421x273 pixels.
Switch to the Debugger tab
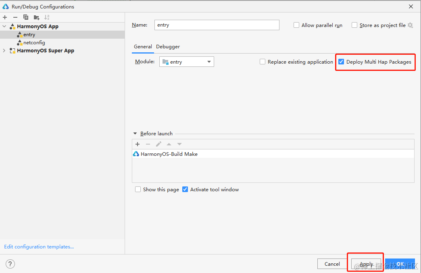[x=168, y=47]
